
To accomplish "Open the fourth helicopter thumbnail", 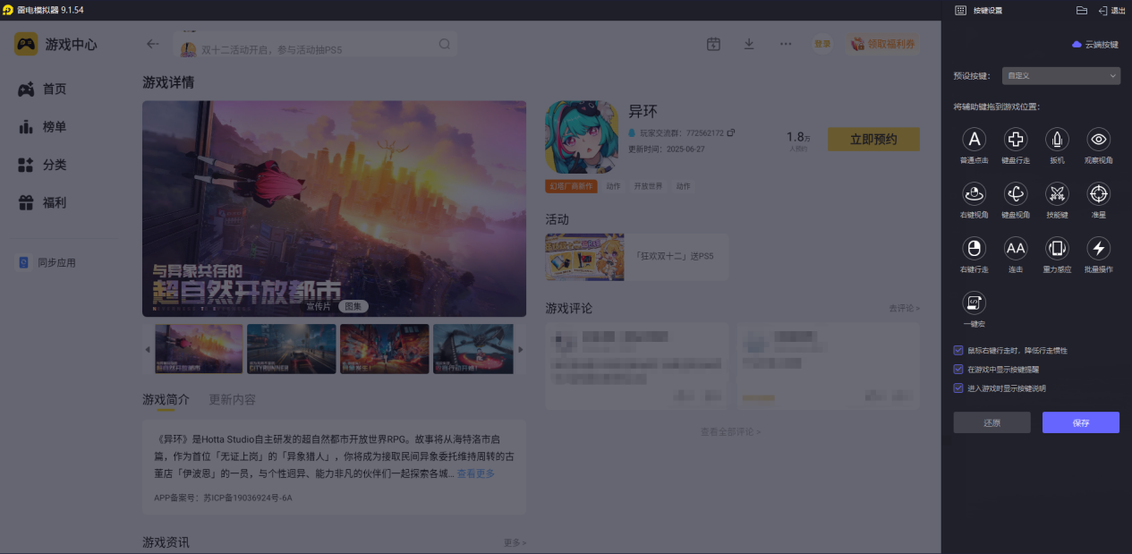I will pos(473,349).
